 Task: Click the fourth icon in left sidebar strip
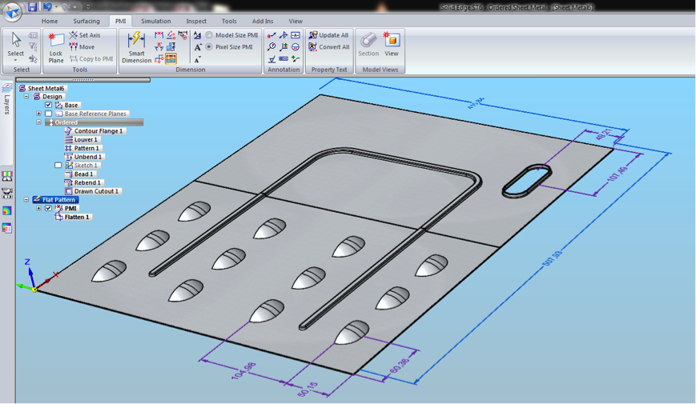click(6, 228)
